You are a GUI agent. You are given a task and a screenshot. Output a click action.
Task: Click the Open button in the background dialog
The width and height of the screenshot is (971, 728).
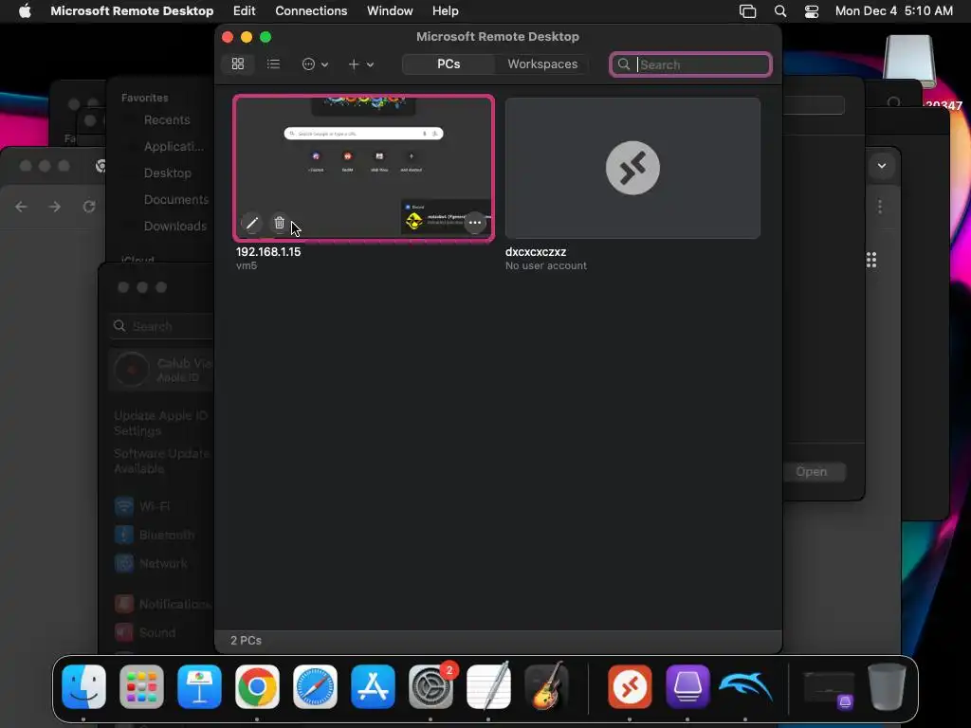coord(814,472)
